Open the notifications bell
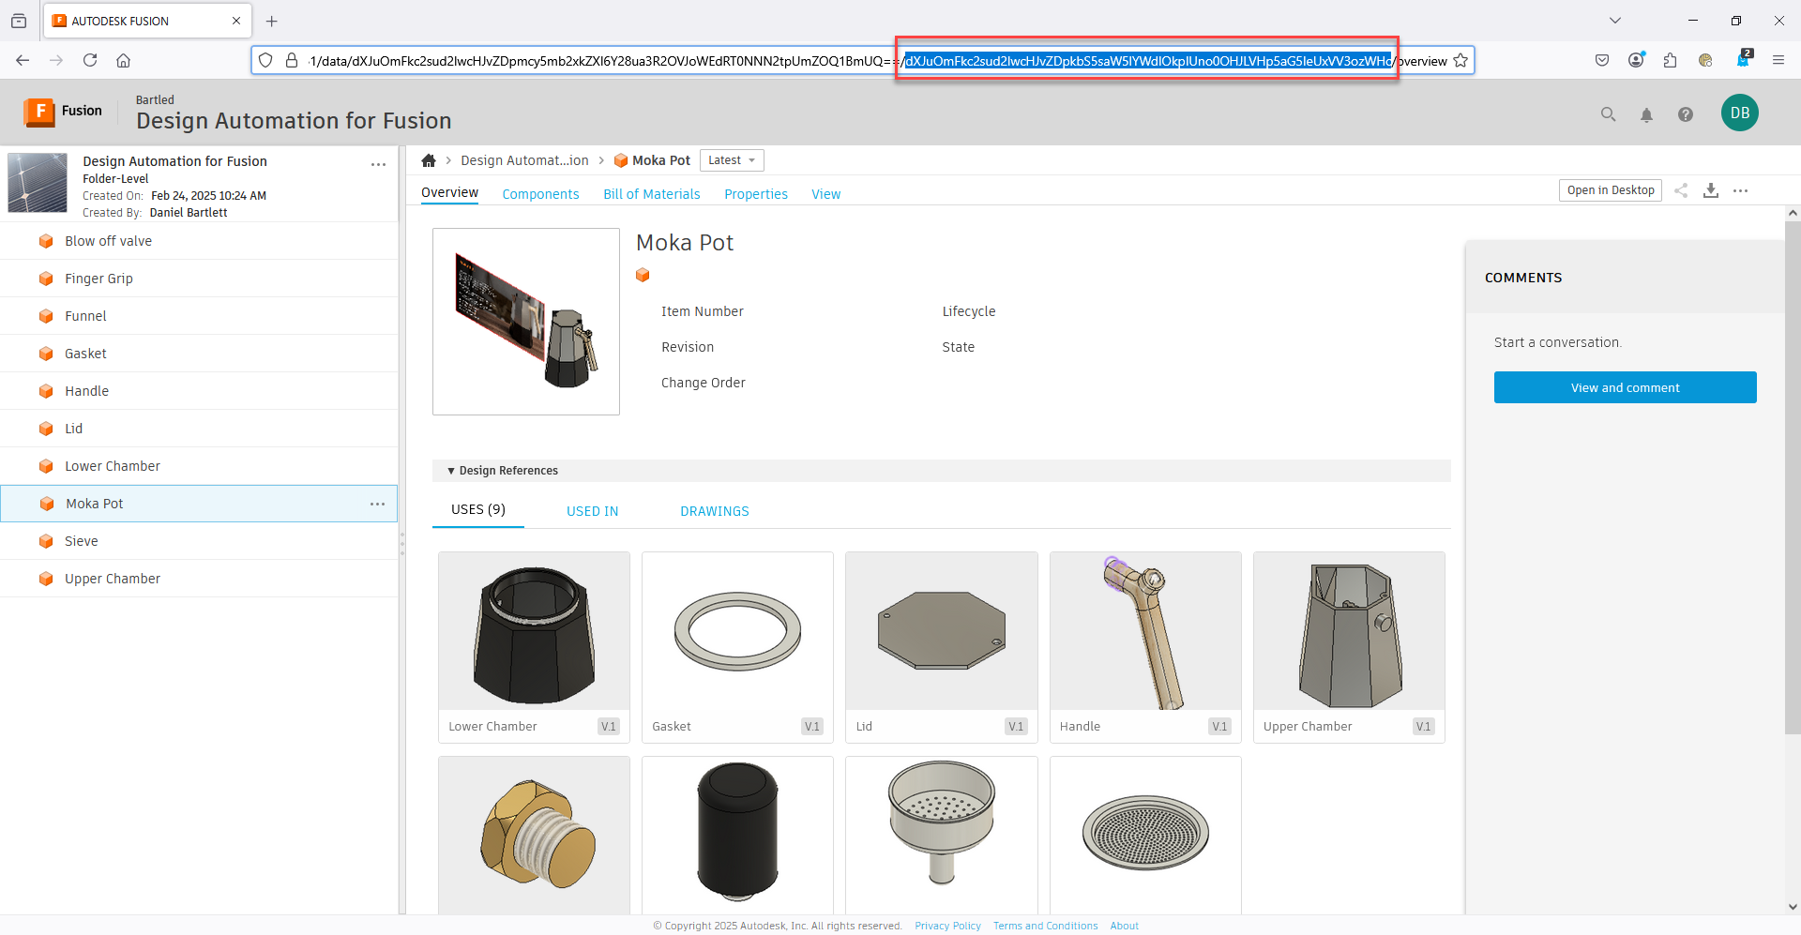This screenshot has width=1801, height=935. pos(1646,114)
